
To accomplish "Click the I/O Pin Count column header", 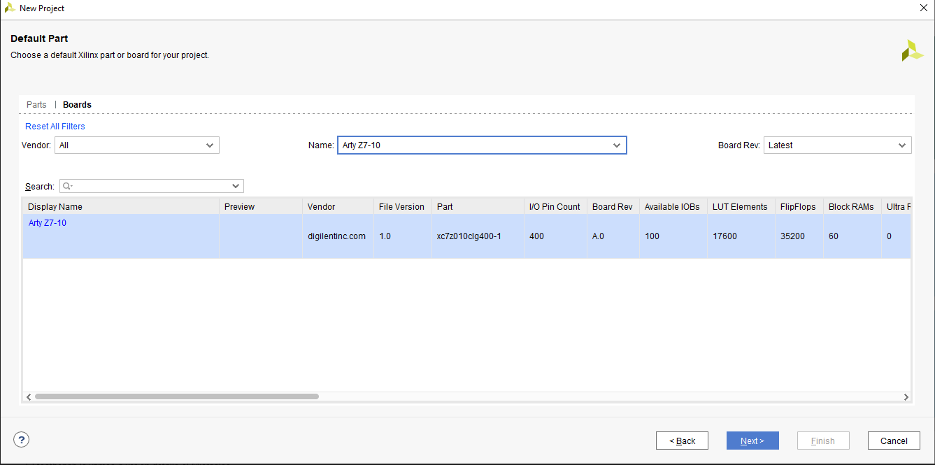I will (555, 206).
